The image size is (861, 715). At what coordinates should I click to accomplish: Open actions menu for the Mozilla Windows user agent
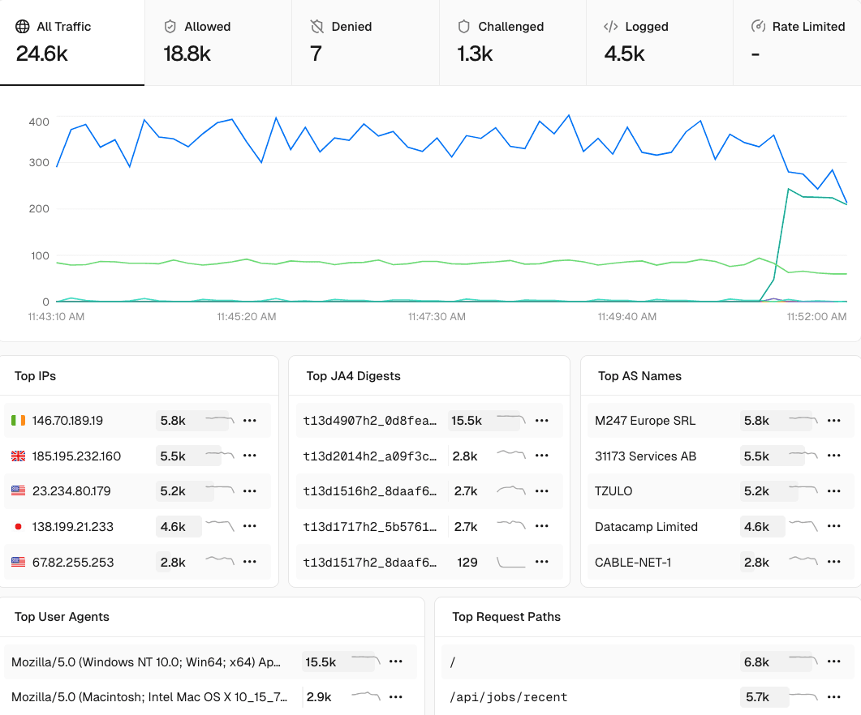click(x=395, y=661)
